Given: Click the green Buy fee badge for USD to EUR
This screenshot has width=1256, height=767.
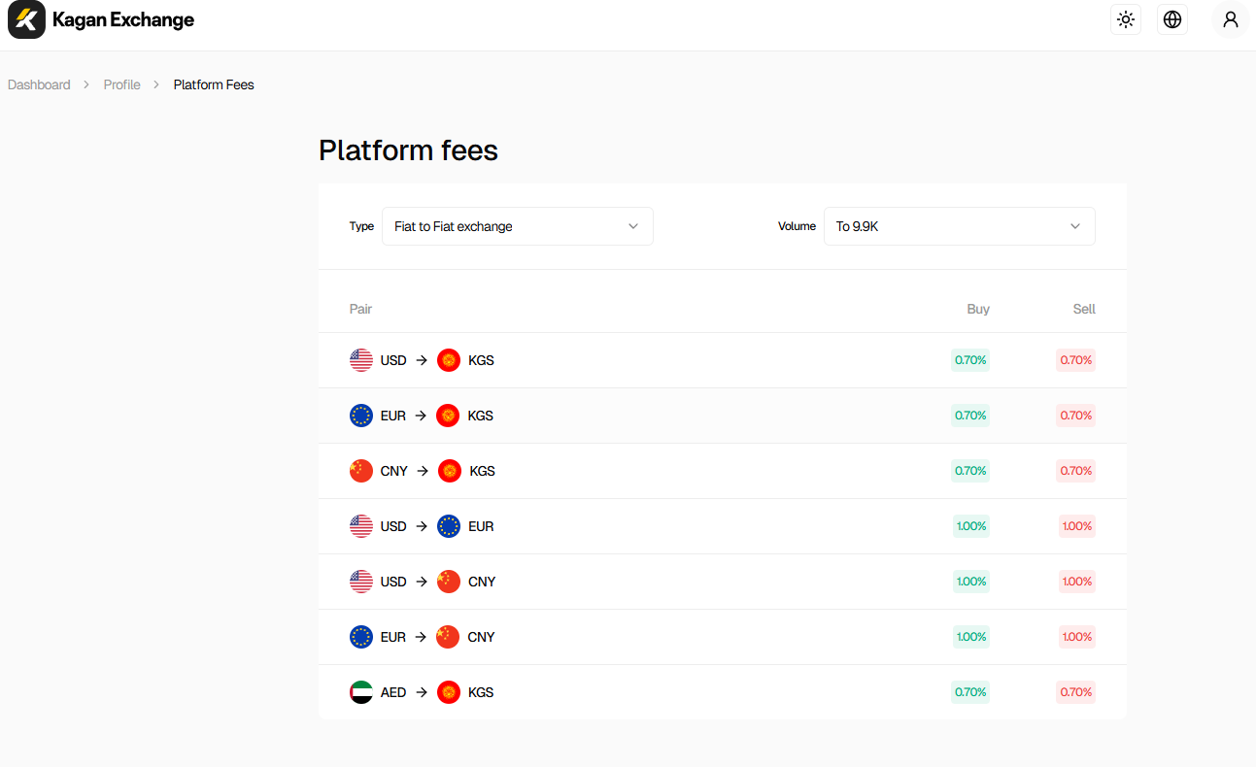Looking at the screenshot, I should click(x=971, y=526).
